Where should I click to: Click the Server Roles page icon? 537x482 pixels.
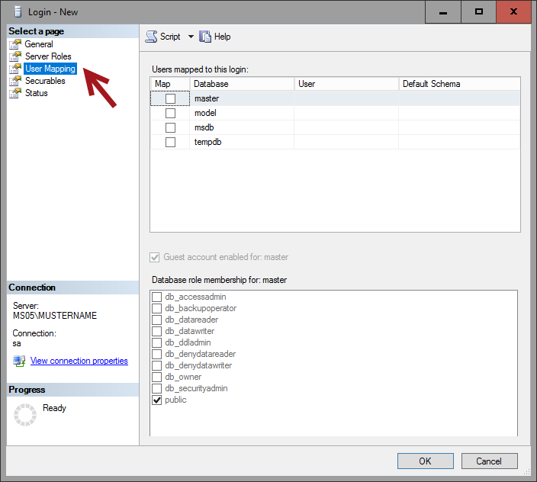tap(15, 56)
